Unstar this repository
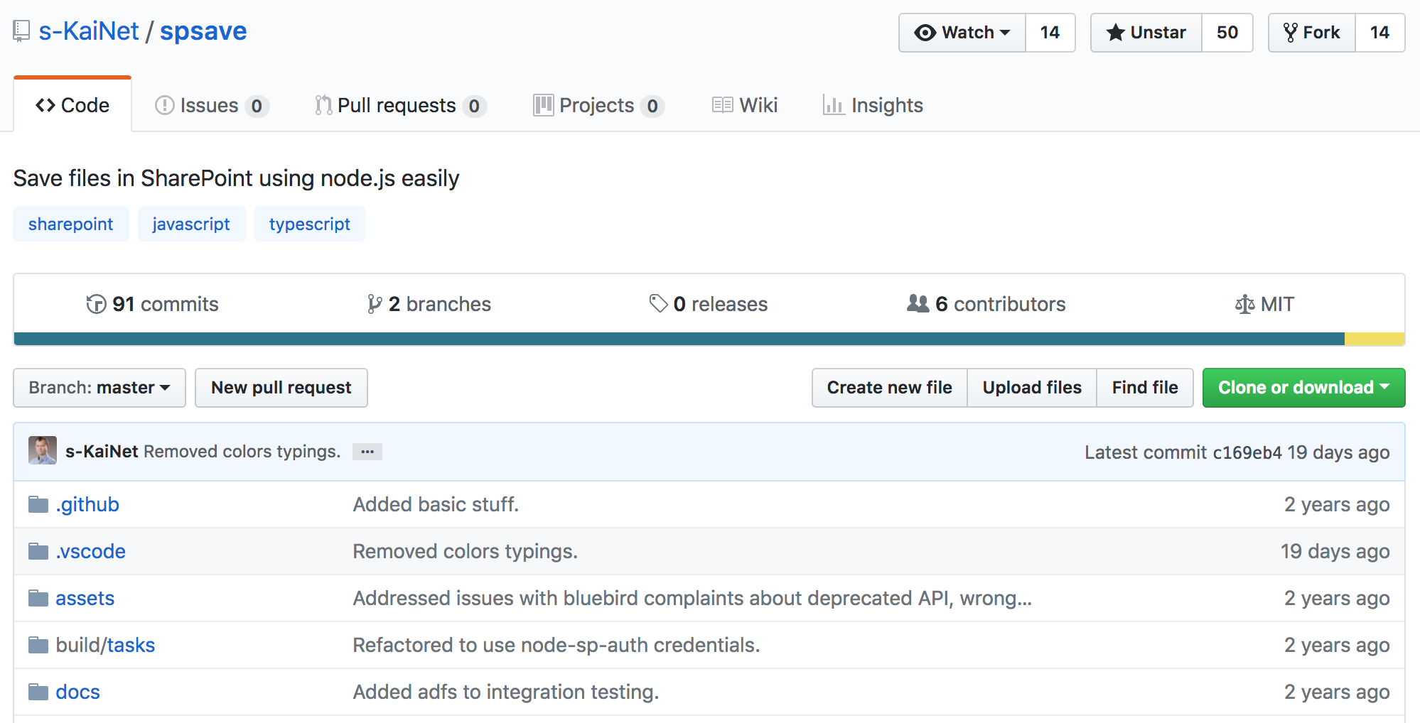Viewport: 1420px width, 723px height. click(1146, 33)
